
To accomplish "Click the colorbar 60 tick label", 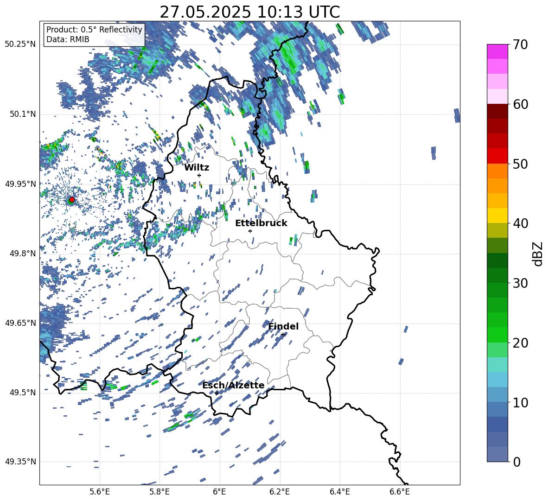I will click(x=521, y=104).
